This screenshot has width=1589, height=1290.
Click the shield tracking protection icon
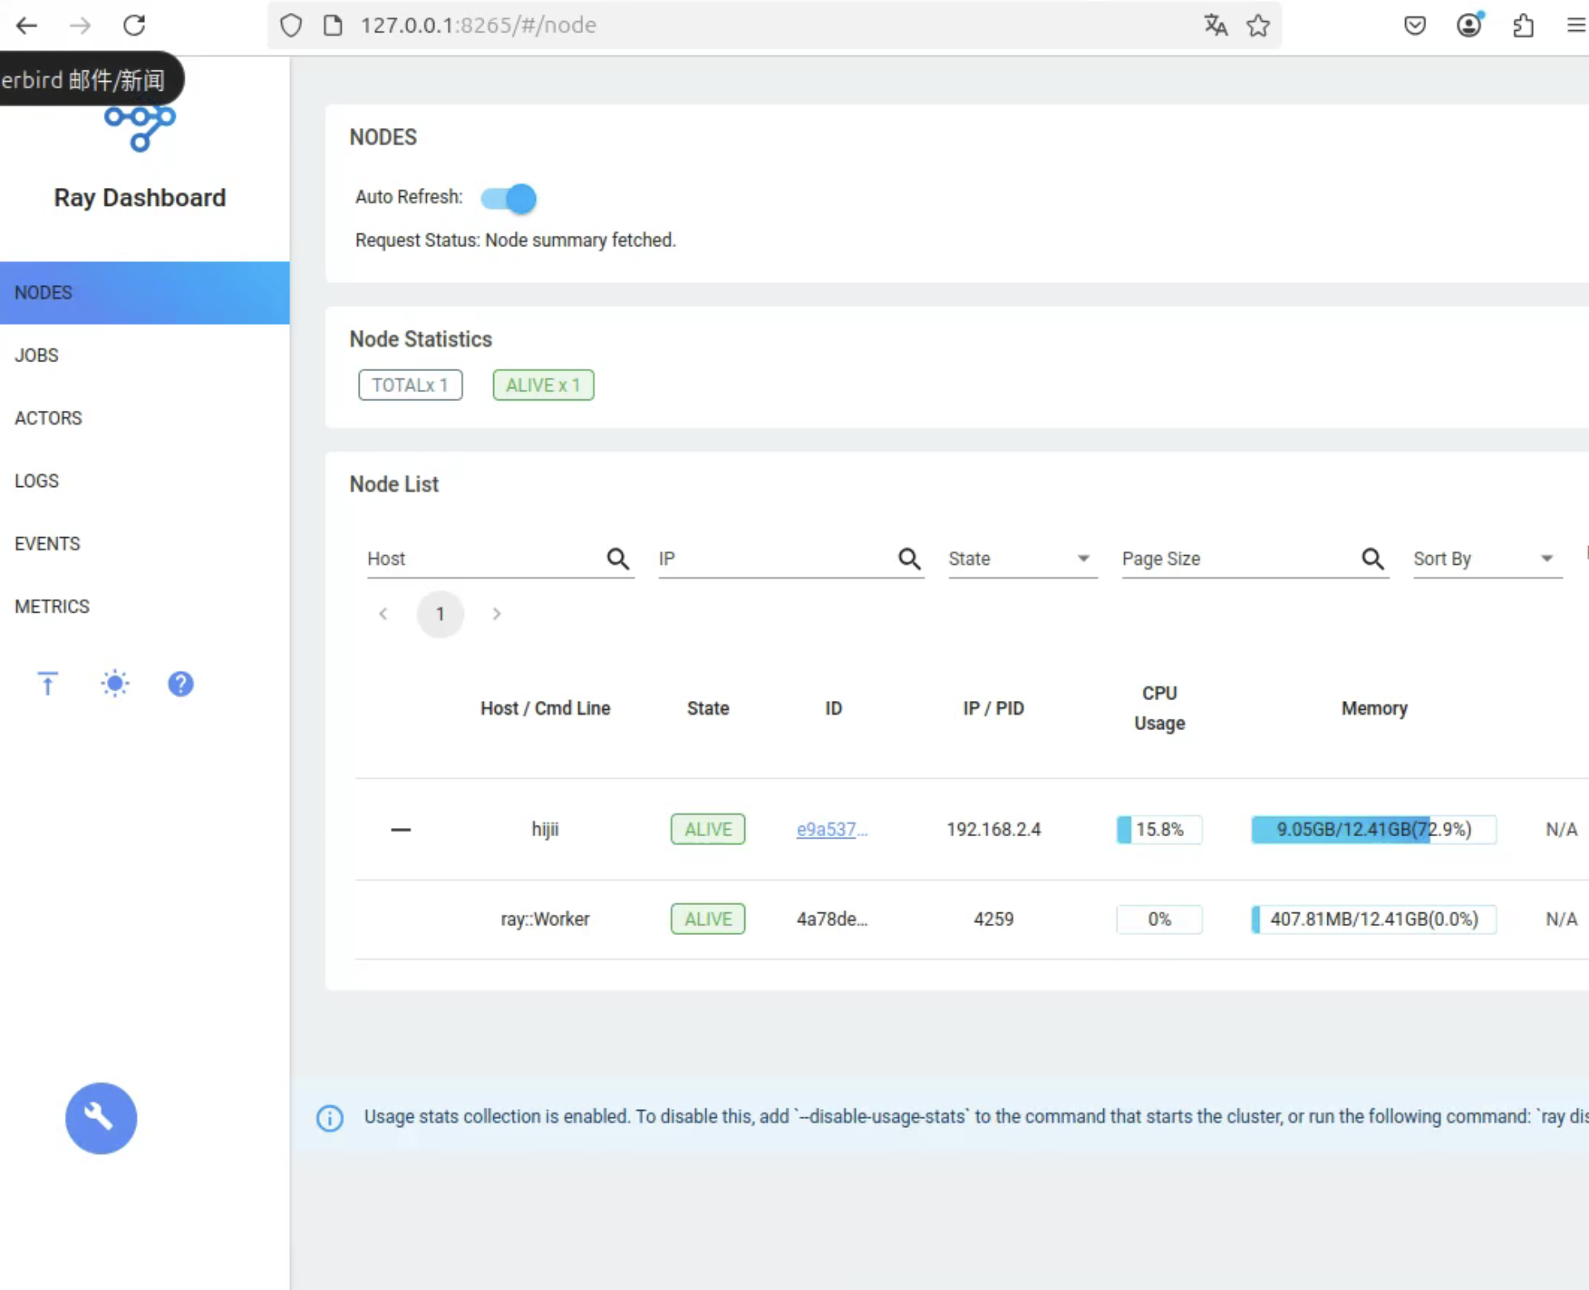[291, 25]
